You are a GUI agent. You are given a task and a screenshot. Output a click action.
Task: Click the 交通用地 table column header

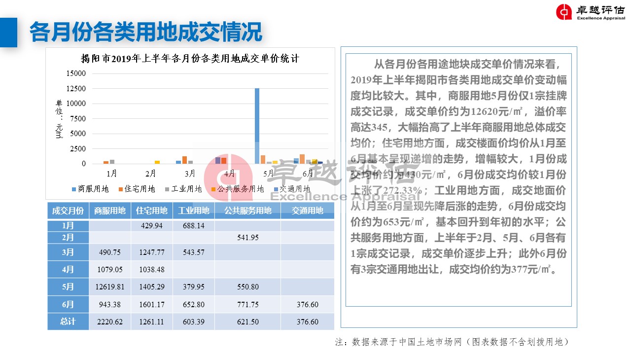coord(307,211)
